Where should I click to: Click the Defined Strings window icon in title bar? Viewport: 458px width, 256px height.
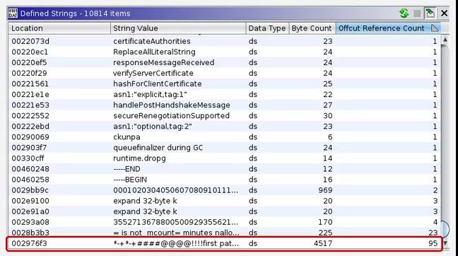(x=13, y=13)
